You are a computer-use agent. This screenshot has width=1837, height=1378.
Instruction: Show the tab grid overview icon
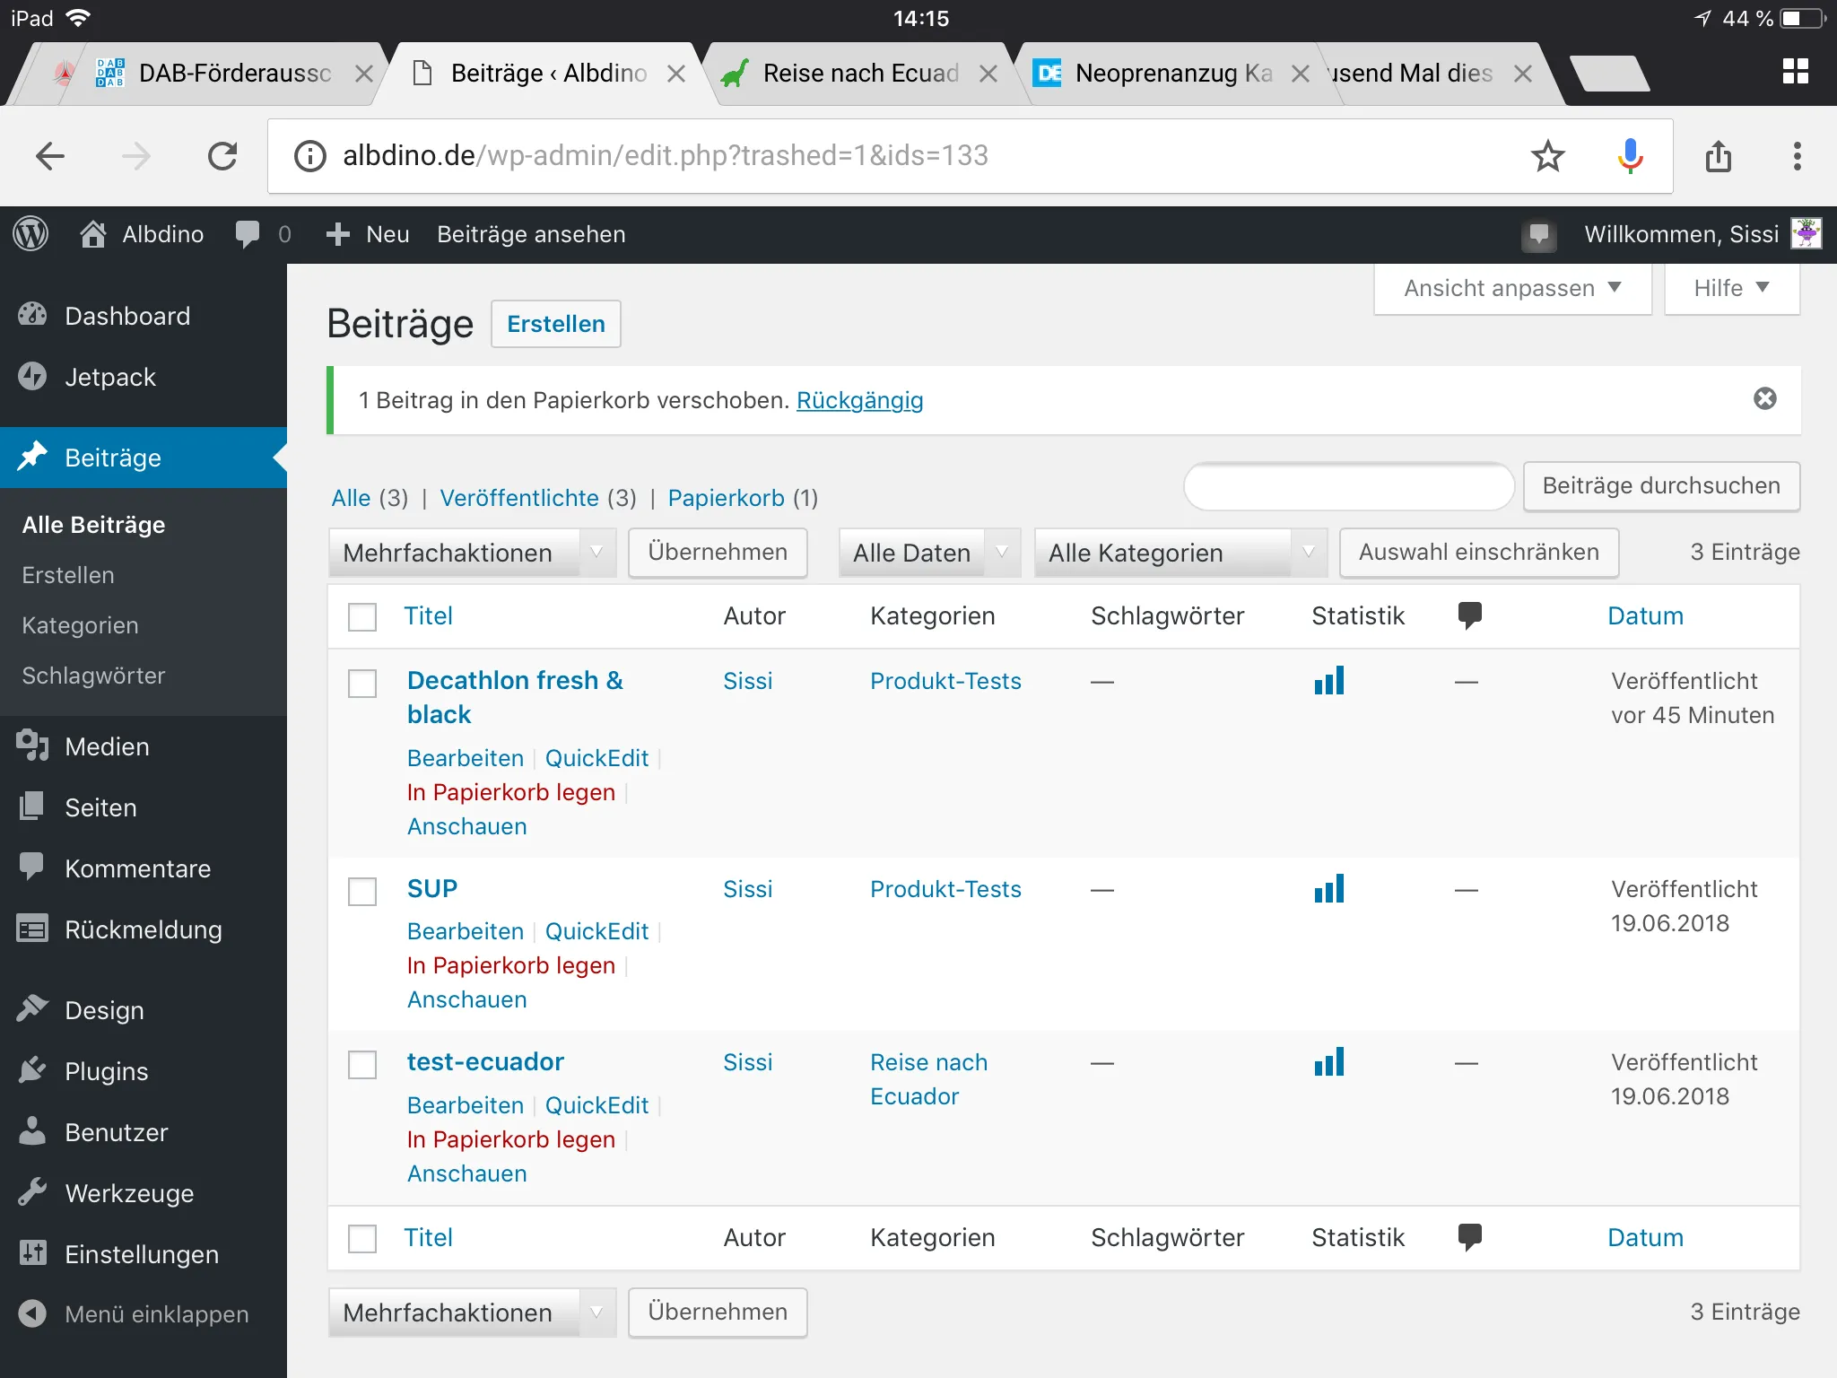pyautogui.click(x=1796, y=72)
